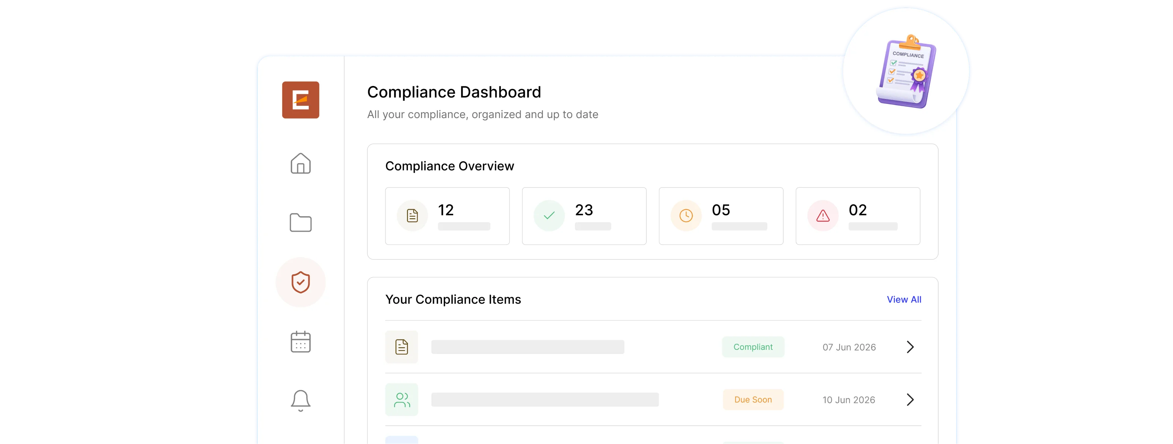Select the overview card showing 05
Viewport: 1173px width, 444px height.
[721, 216]
